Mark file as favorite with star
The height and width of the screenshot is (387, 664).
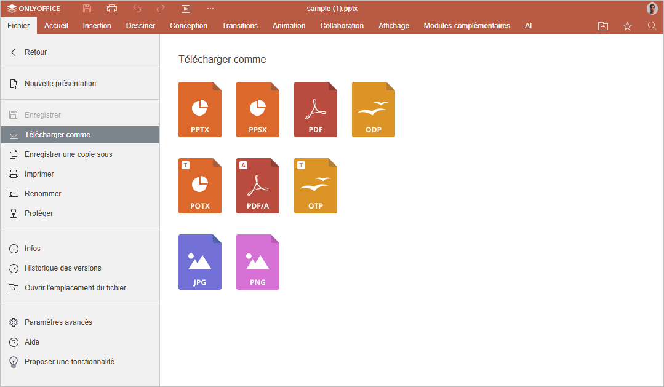(x=628, y=26)
